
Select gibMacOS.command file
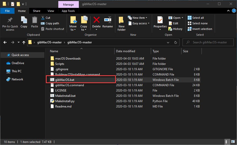pos(69,85)
